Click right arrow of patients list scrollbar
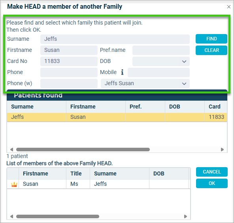The image size is (234, 223). [222, 149]
